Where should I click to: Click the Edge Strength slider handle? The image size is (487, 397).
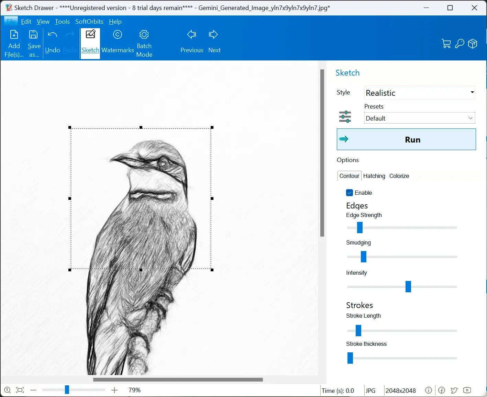pyautogui.click(x=360, y=227)
